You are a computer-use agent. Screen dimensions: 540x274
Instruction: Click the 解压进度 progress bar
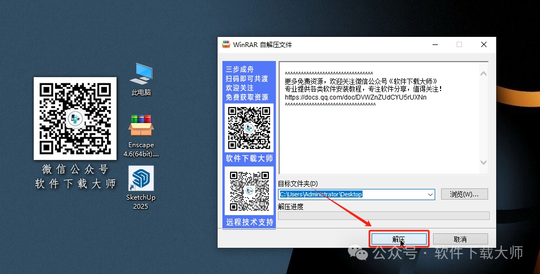[x=384, y=216]
